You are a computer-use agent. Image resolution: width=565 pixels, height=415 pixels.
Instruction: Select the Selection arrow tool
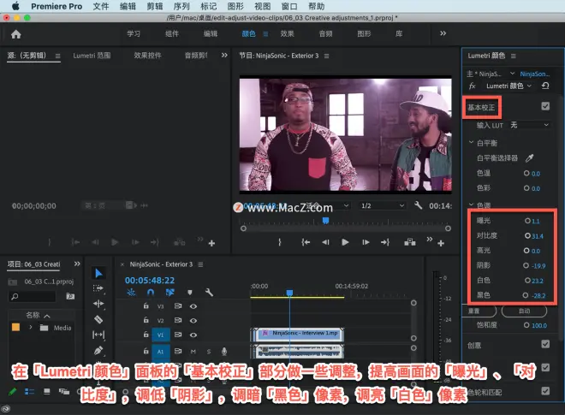point(98,273)
